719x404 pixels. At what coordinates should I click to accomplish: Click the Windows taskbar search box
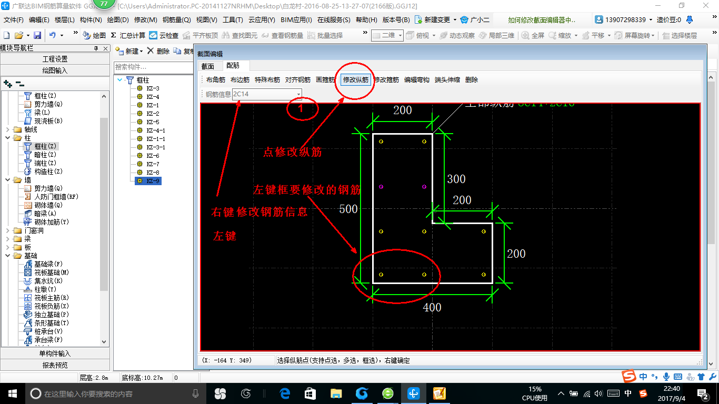click(116, 393)
